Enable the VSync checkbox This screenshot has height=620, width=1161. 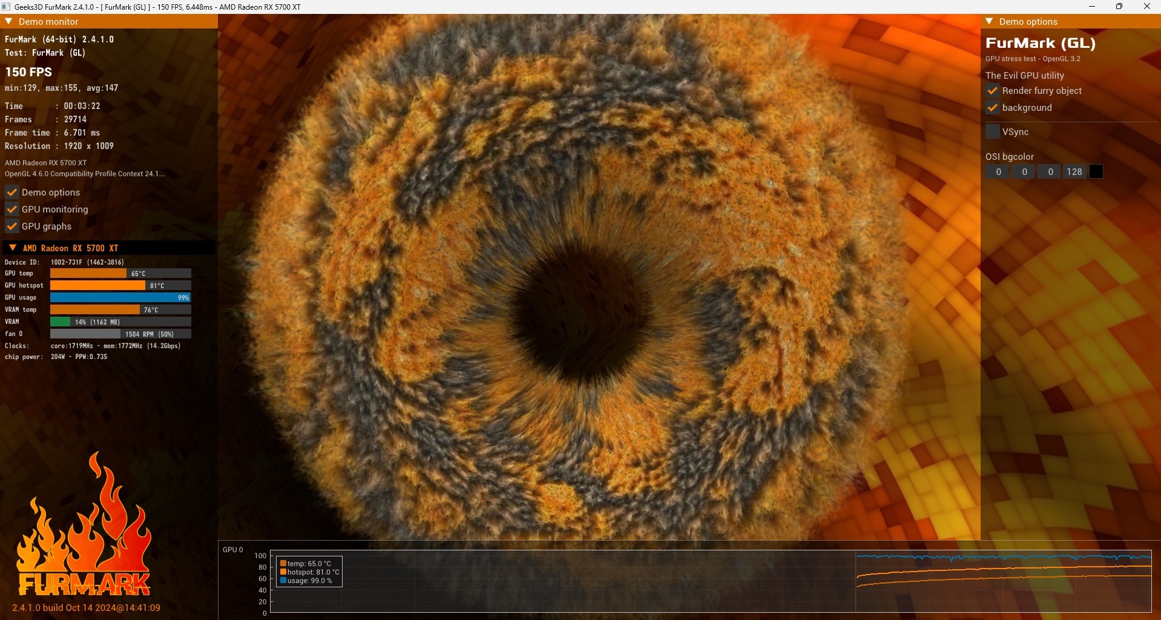pyautogui.click(x=992, y=131)
